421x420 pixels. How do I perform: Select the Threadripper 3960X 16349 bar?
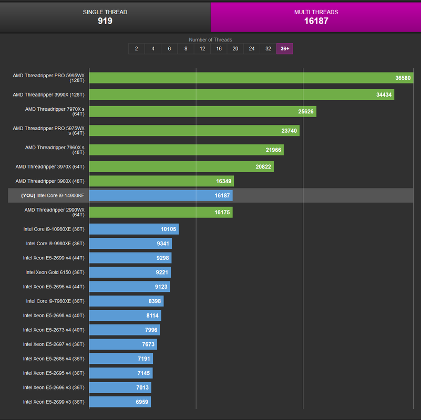pos(162,181)
